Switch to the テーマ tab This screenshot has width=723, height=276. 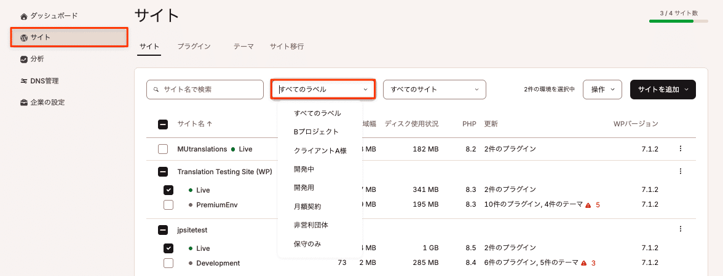click(x=244, y=47)
